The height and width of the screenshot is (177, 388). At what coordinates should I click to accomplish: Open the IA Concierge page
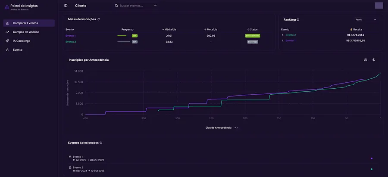click(x=29, y=41)
